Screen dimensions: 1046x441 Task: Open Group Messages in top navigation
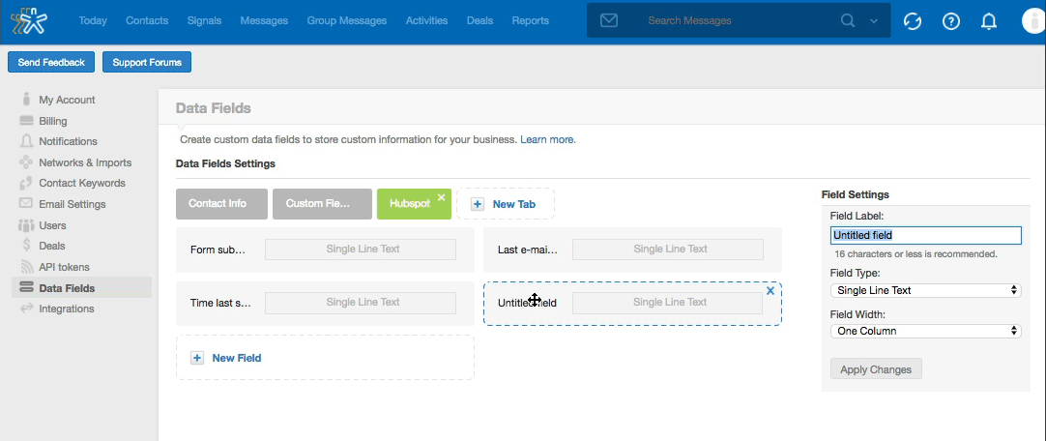coord(347,20)
